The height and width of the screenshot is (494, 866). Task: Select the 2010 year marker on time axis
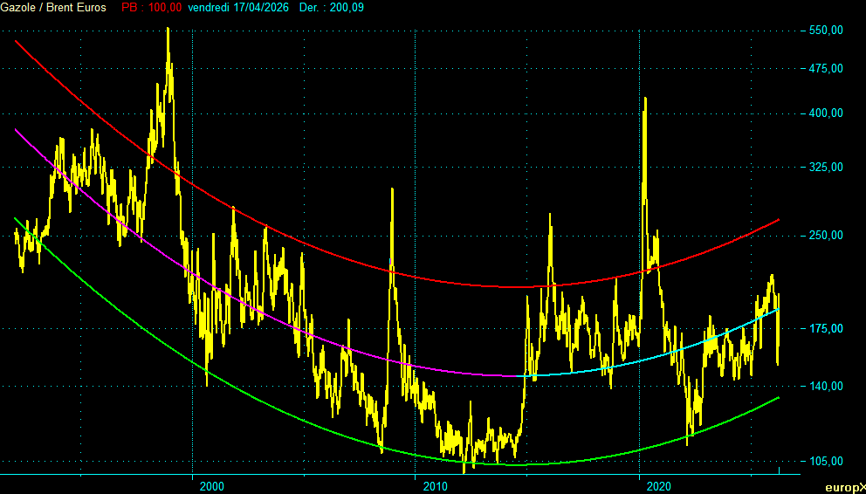(435, 486)
